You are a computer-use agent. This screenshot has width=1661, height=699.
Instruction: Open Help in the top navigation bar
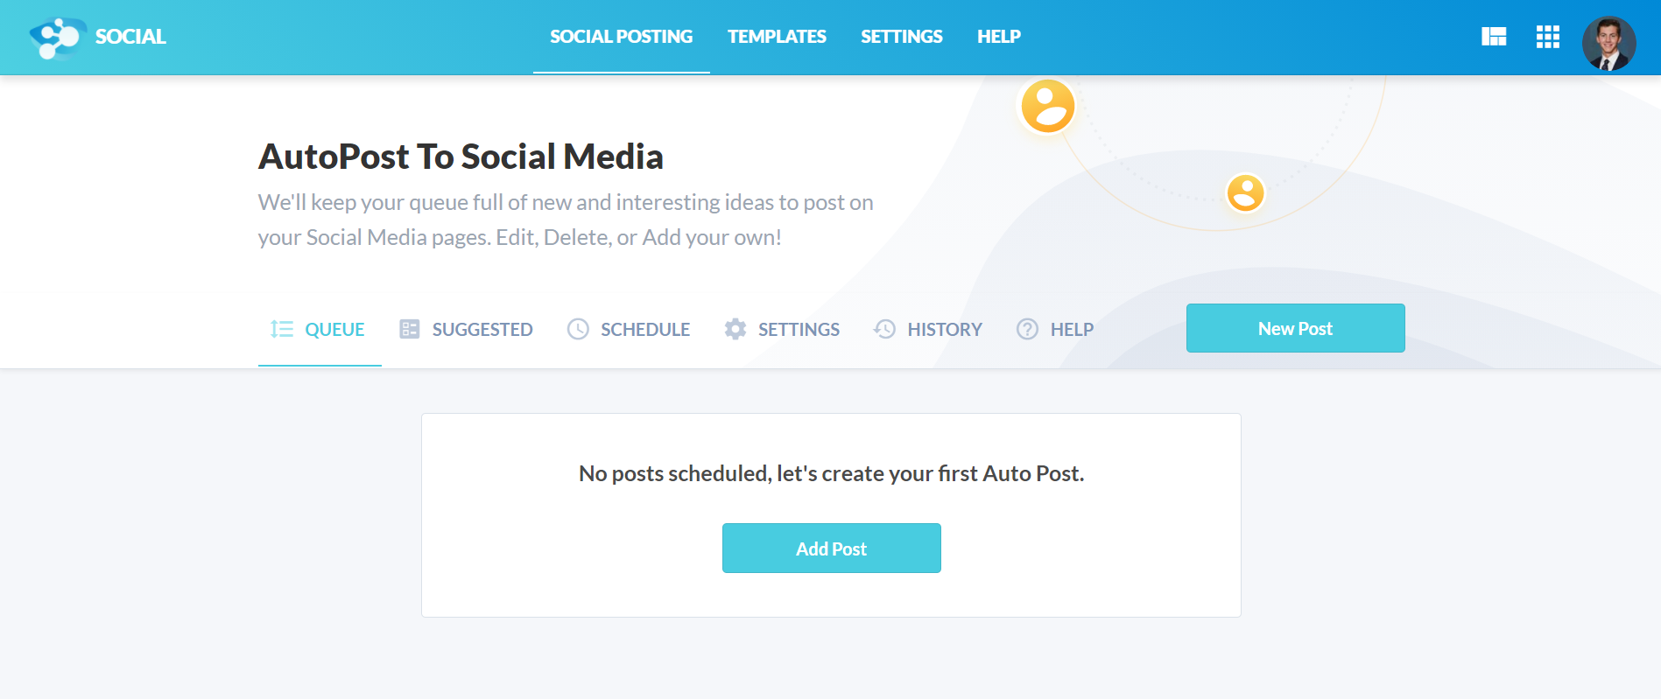[999, 37]
